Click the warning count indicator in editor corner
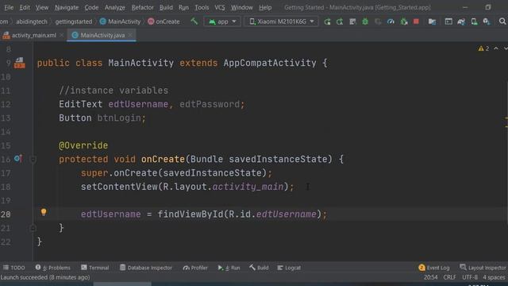The width and height of the screenshot is (508, 286). click(483, 48)
